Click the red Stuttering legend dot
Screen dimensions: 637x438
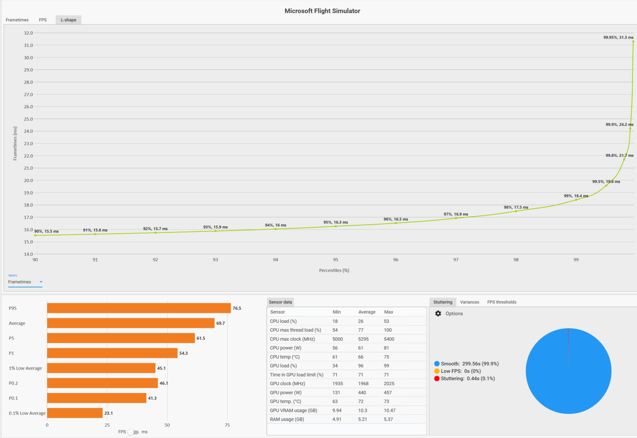[437, 378]
